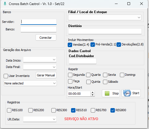The height and width of the screenshot is (129, 149).
Task: Enable the Usar Inventario checkbox
Action: pos(6,76)
